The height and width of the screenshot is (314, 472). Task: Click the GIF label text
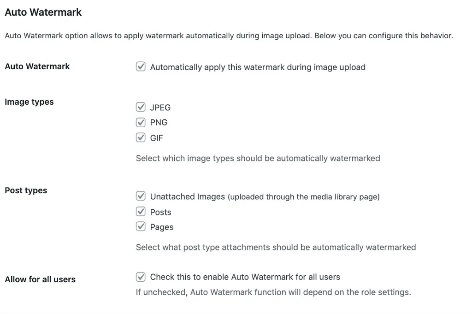tap(157, 137)
